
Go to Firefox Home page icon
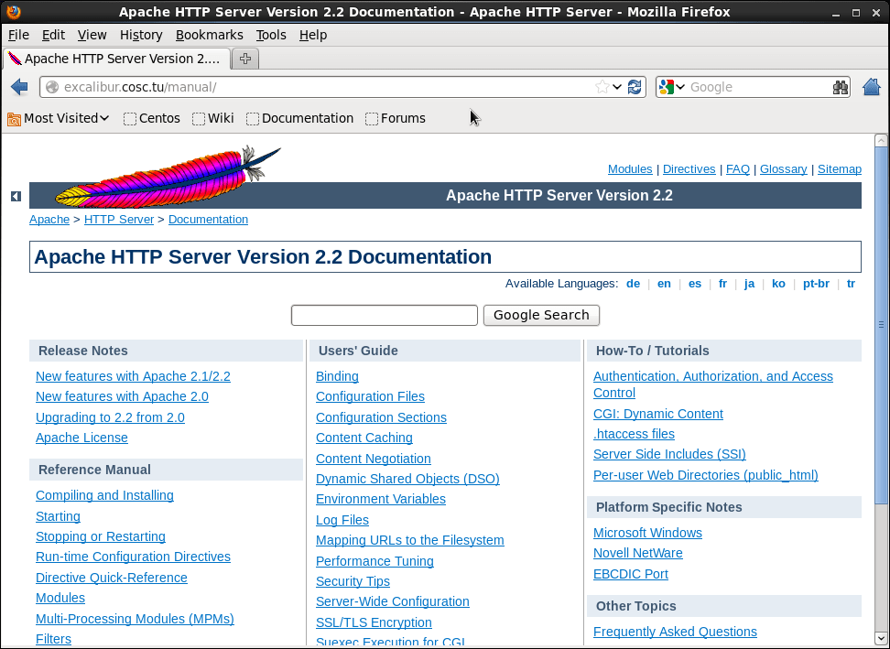pyautogui.click(x=872, y=87)
